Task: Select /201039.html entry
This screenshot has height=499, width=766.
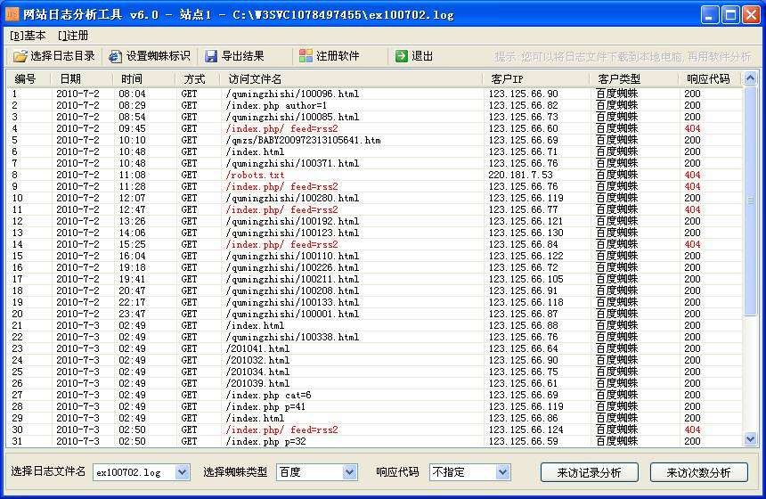Action: pyautogui.click(x=257, y=384)
